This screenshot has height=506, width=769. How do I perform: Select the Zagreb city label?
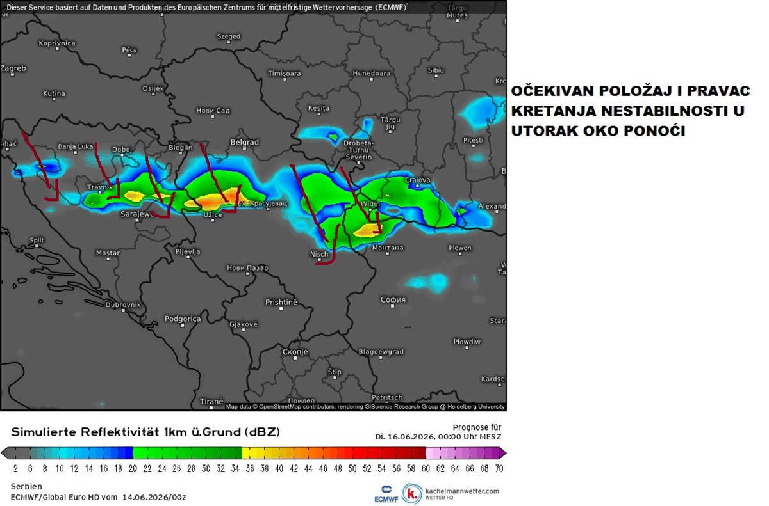coord(13,68)
